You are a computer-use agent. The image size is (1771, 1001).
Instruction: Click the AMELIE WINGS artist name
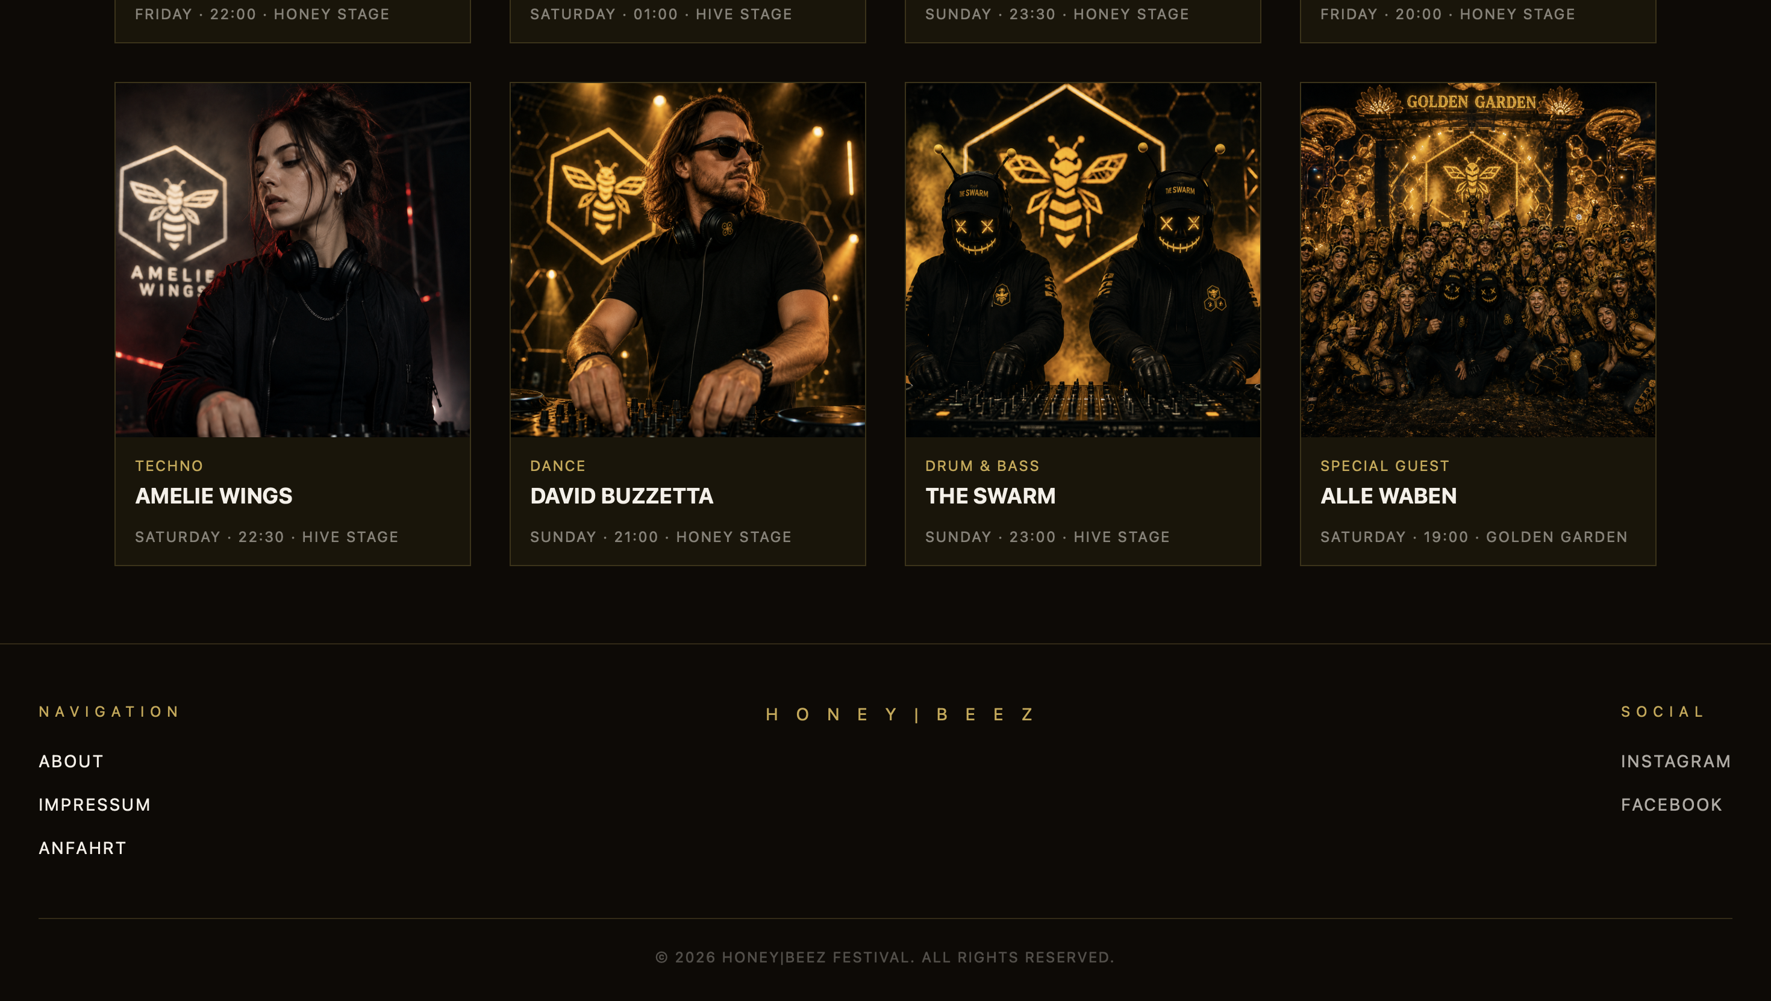[214, 496]
